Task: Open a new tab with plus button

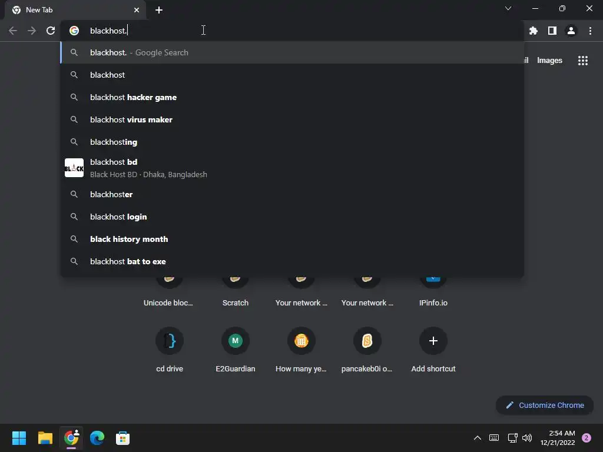Action: click(159, 10)
